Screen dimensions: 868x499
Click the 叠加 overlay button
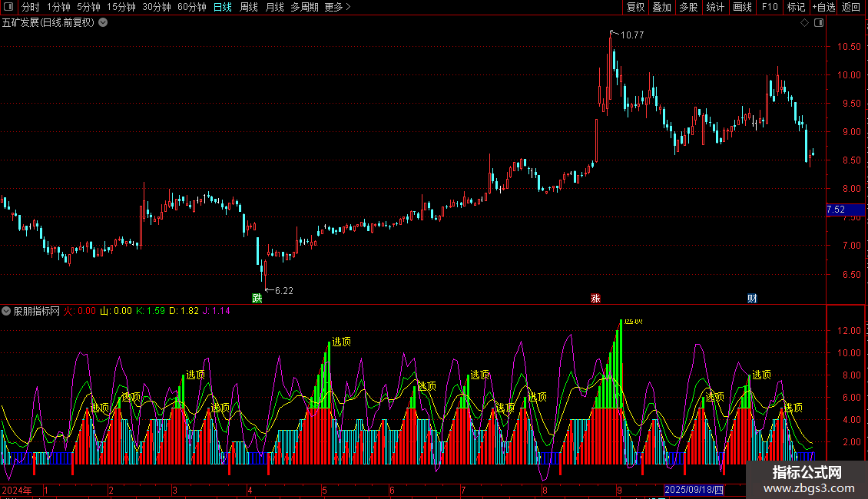pyautogui.click(x=661, y=7)
